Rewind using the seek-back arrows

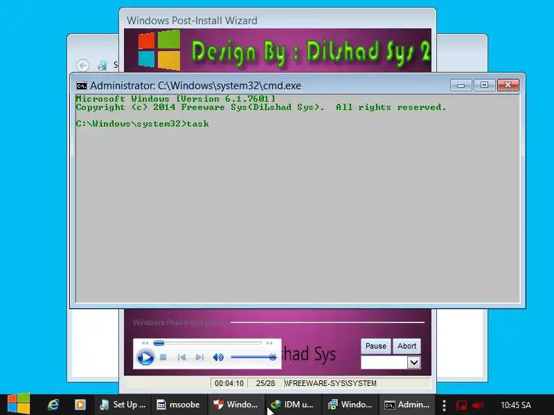(x=145, y=343)
